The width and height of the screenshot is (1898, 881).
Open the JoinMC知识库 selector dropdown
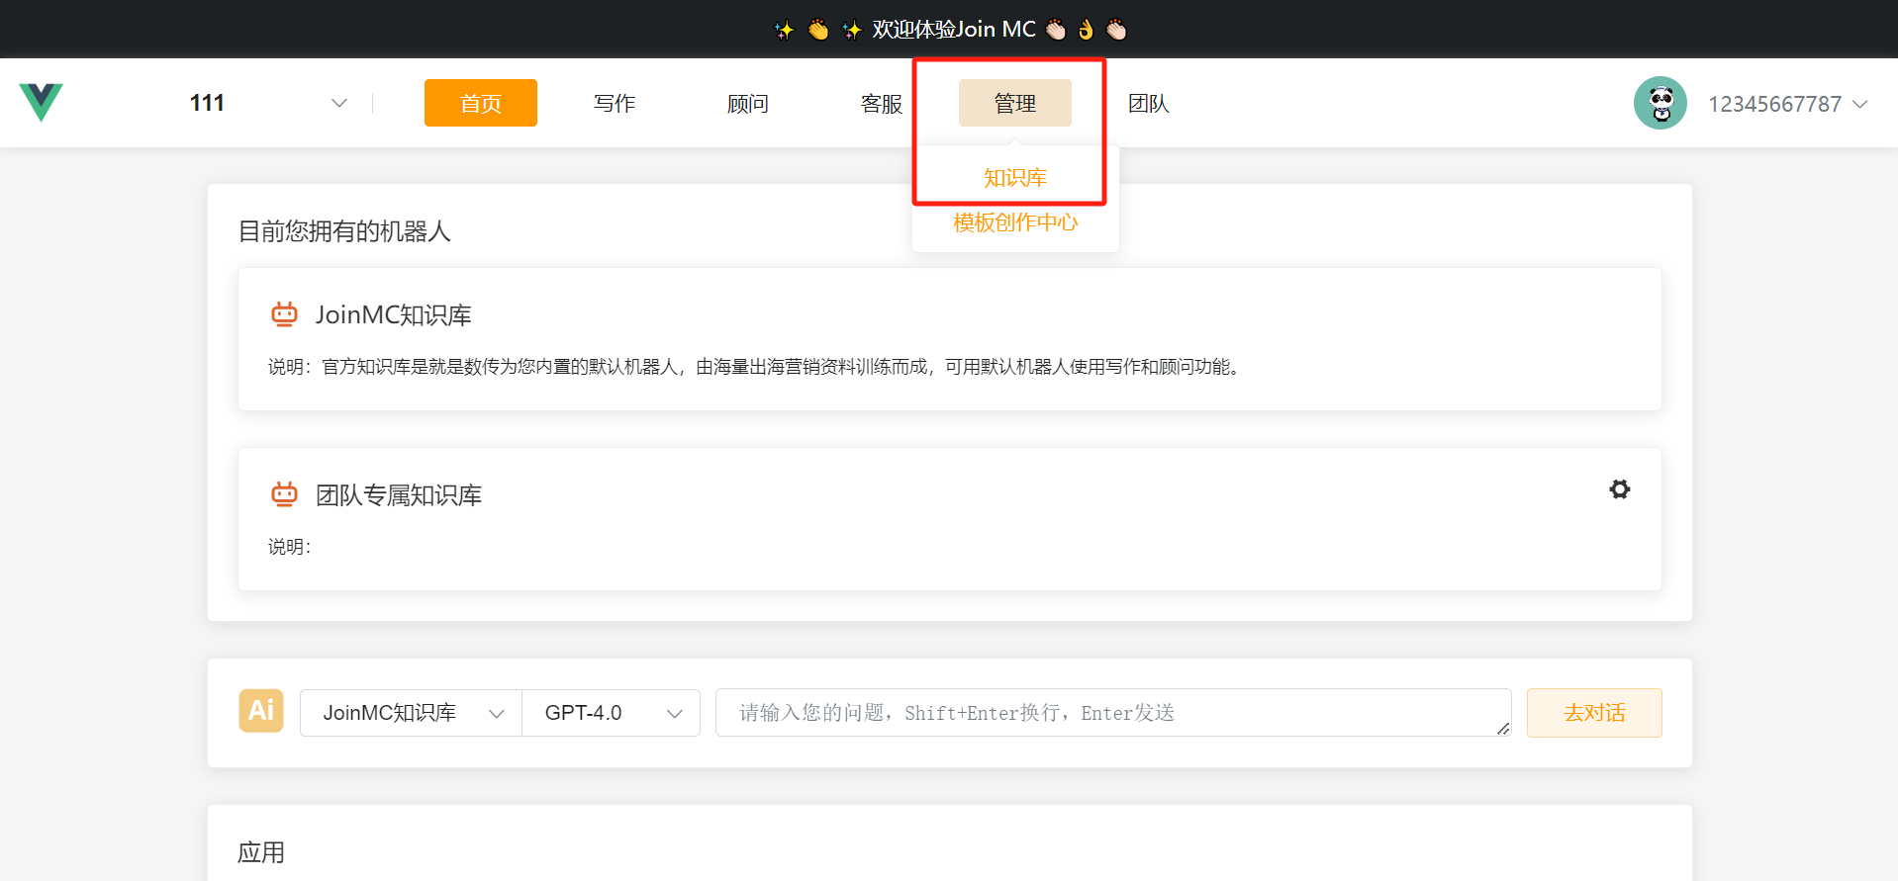pyautogui.click(x=411, y=713)
